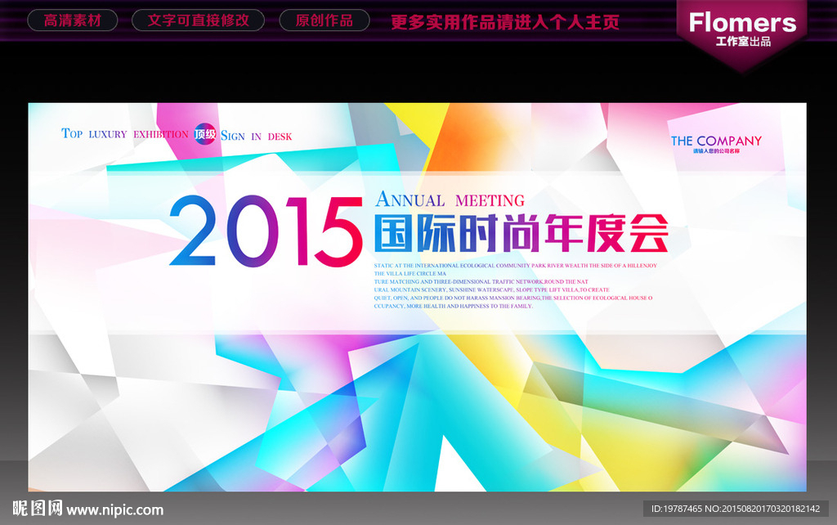Click the TOP LUXURY EXHIBITION text

click(125, 133)
